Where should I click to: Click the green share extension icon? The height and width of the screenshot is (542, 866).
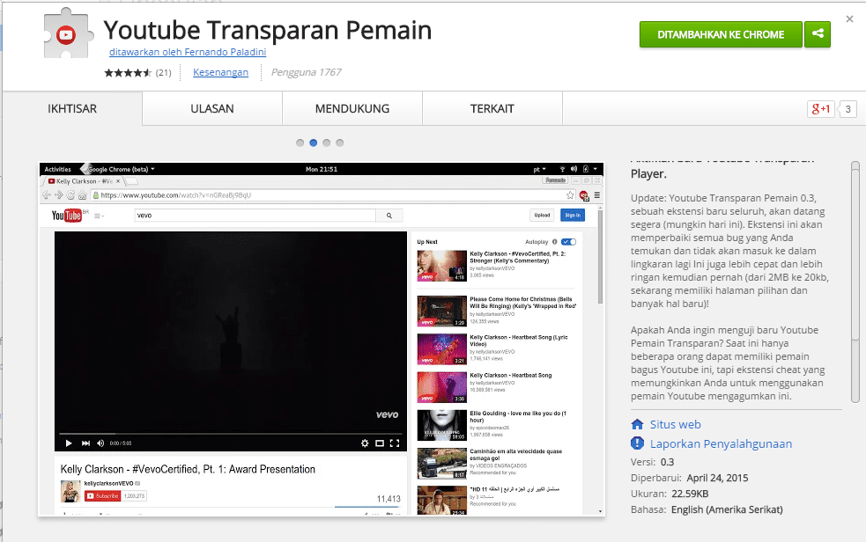(x=816, y=33)
